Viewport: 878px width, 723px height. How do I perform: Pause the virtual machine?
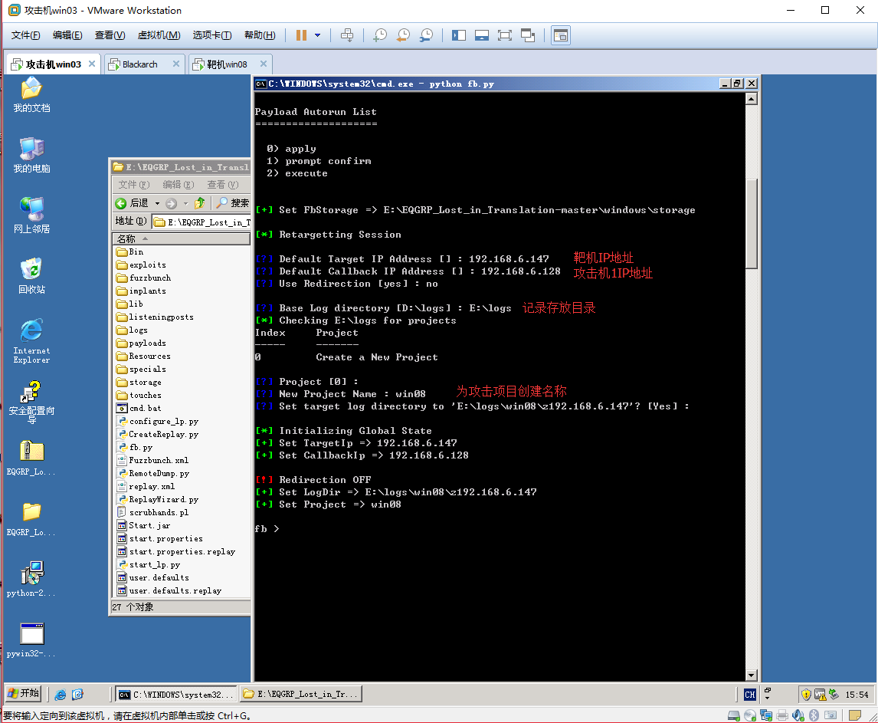pos(301,35)
